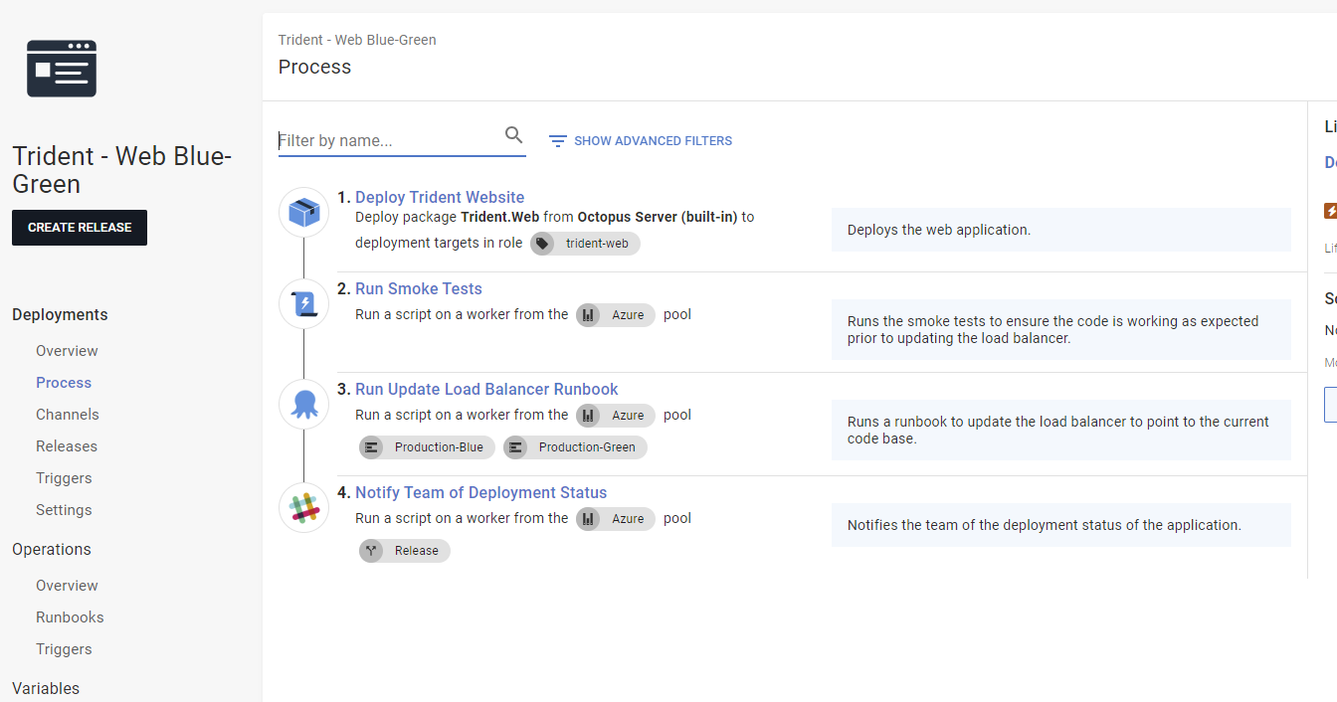Image resolution: width=1337 pixels, height=702 pixels.
Task: Show advanced filters
Action: [641, 141]
